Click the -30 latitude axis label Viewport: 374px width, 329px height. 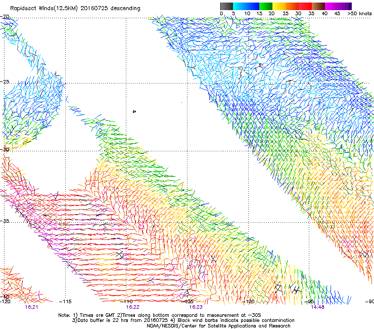(x=5, y=149)
